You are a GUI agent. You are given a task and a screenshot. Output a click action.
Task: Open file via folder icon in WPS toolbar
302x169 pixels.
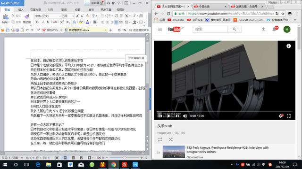pyautogui.click(x=3, y=30)
